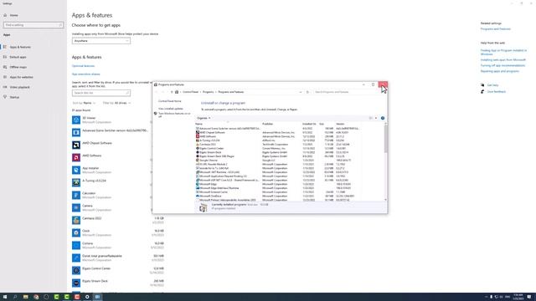Click Search Programs and Features box
The image size is (536, 301).
(348, 92)
